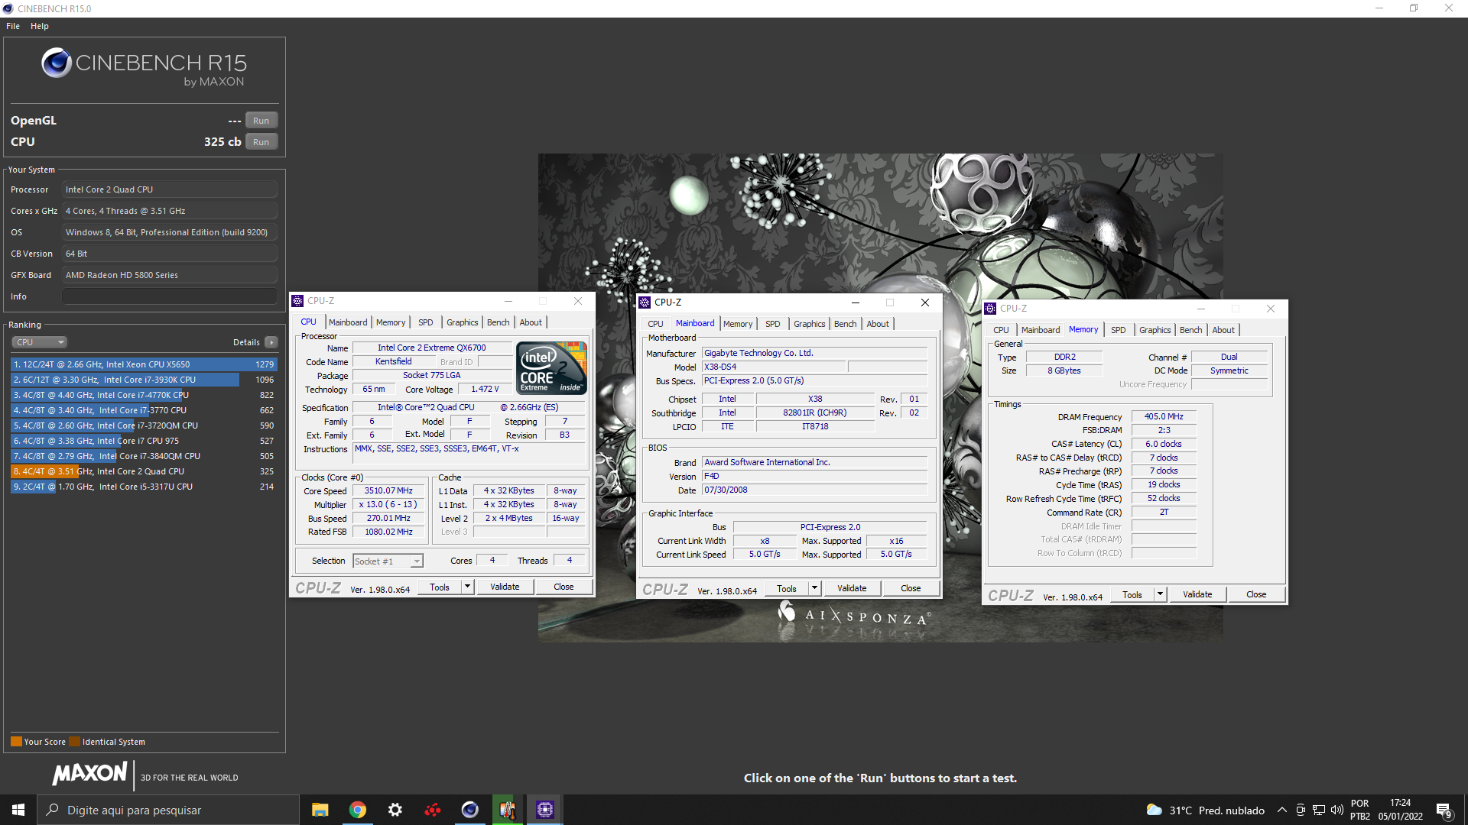Open About tab in CPU window
The width and height of the screenshot is (1468, 825).
531,322
